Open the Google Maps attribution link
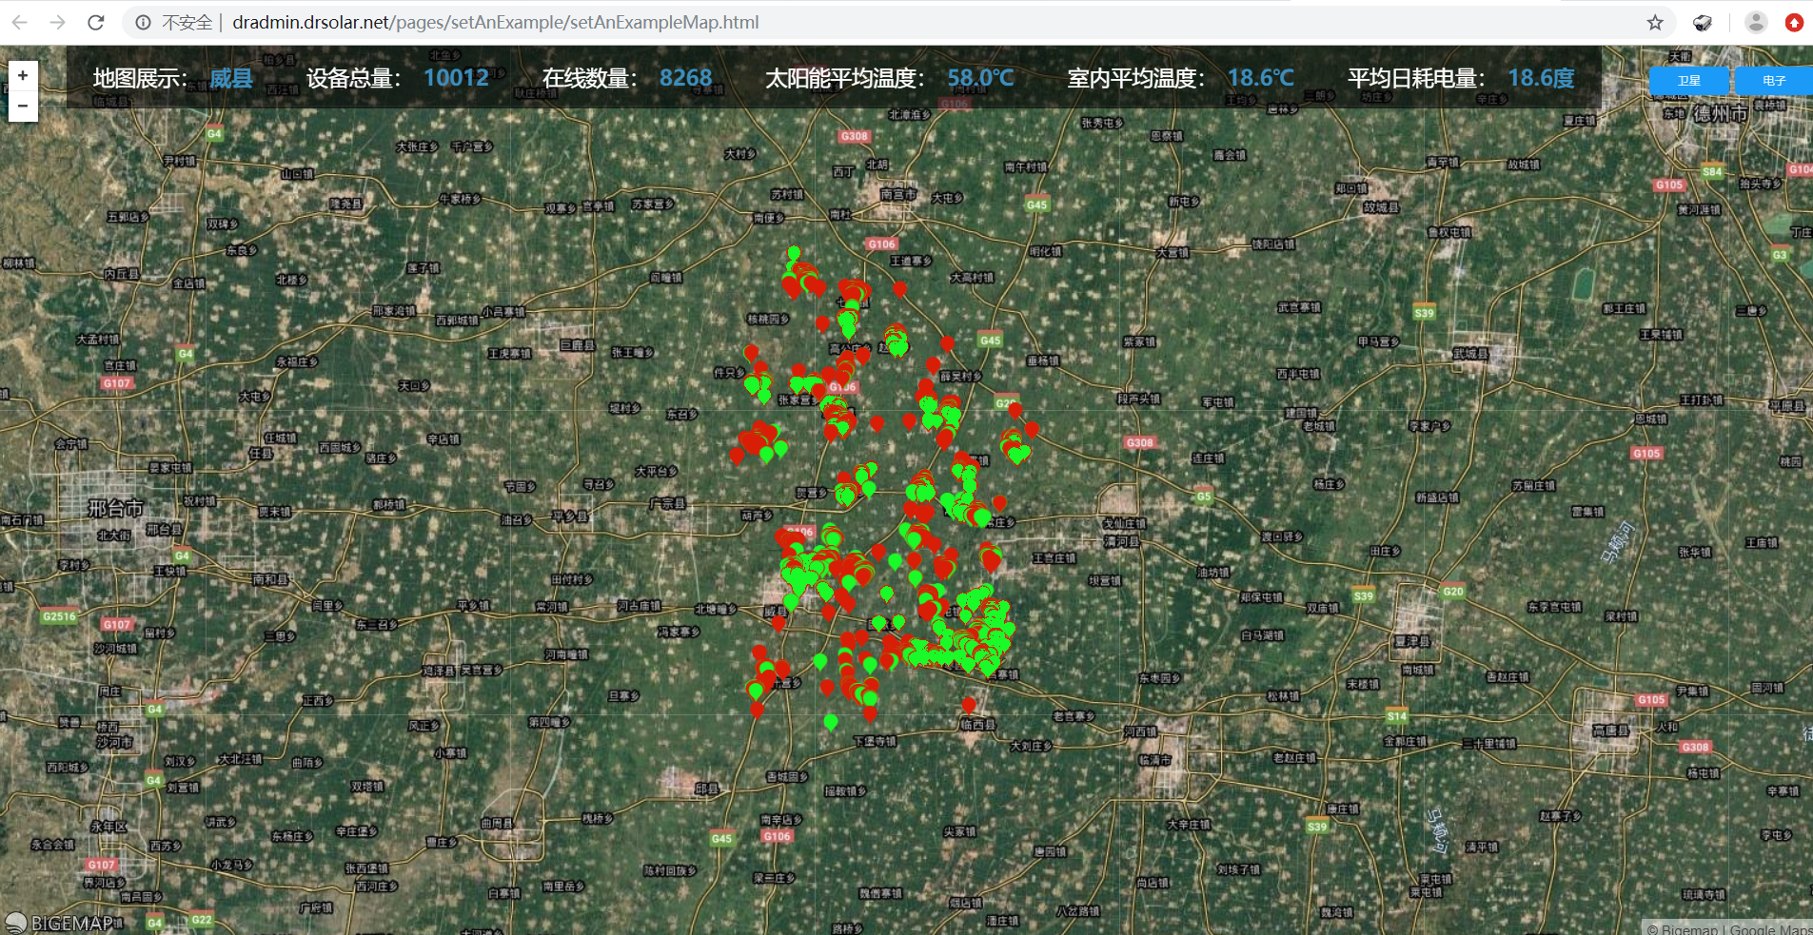1813x935 pixels. coord(1770,928)
